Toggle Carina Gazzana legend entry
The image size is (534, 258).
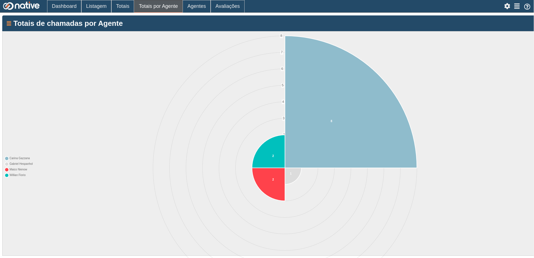(x=17, y=158)
